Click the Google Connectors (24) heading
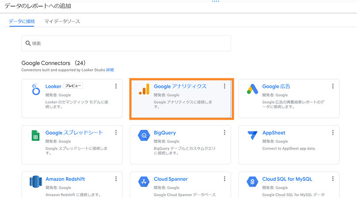Screen dimensions: 358x198 click(53, 63)
